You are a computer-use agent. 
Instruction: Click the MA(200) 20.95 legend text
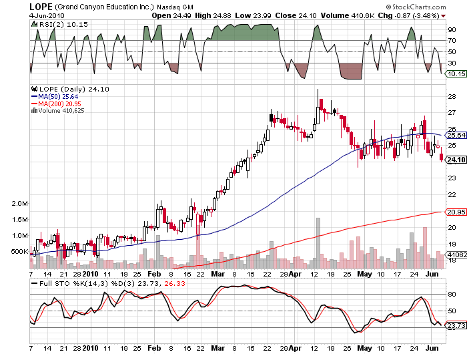click(59, 104)
